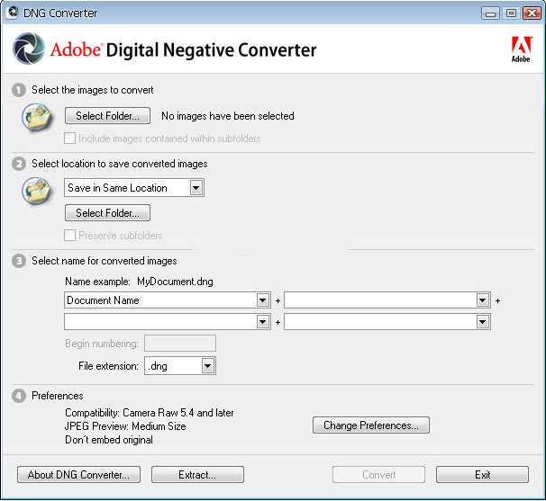Open the Save in Same Location dropdown
This screenshot has width=546, height=501.
pos(196,188)
